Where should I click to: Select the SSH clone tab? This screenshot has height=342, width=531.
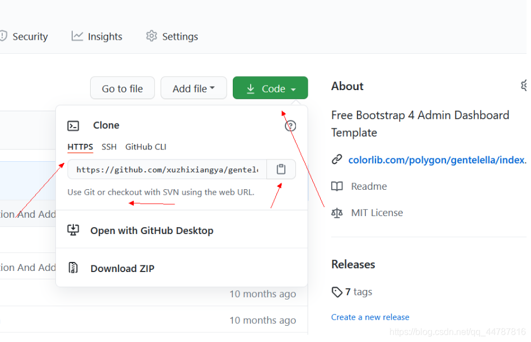point(109,147)
